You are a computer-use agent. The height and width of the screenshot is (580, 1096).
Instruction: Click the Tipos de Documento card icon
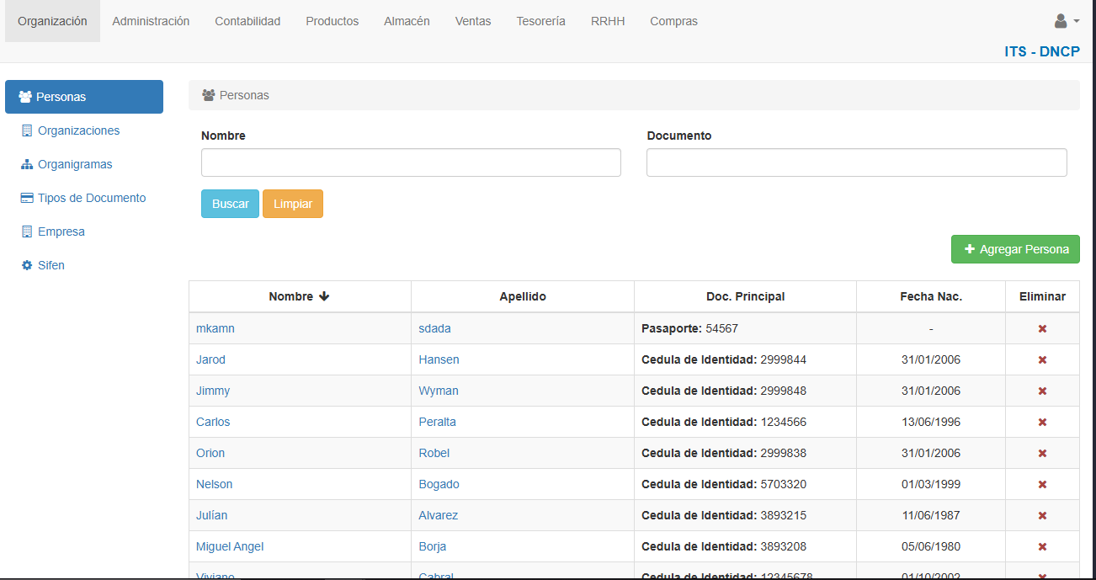[x=27, y=198]
